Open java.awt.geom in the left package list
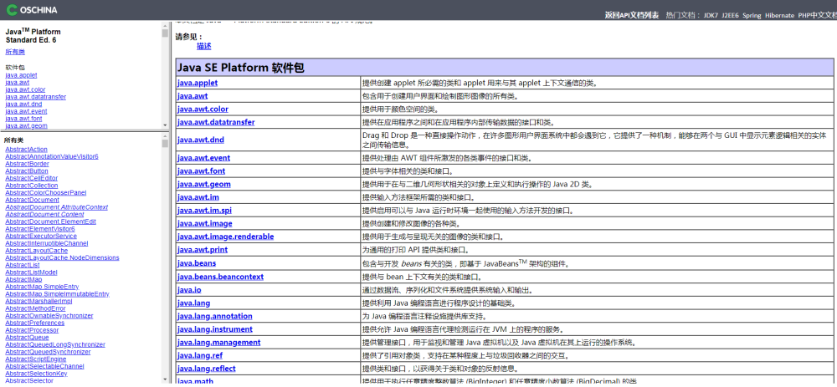 point(26,126)
